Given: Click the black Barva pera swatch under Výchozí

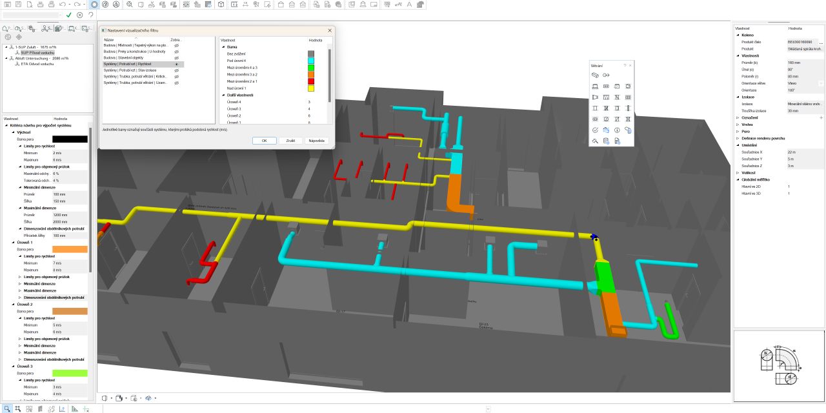Looking at the screenshot, I should (70, 139).
